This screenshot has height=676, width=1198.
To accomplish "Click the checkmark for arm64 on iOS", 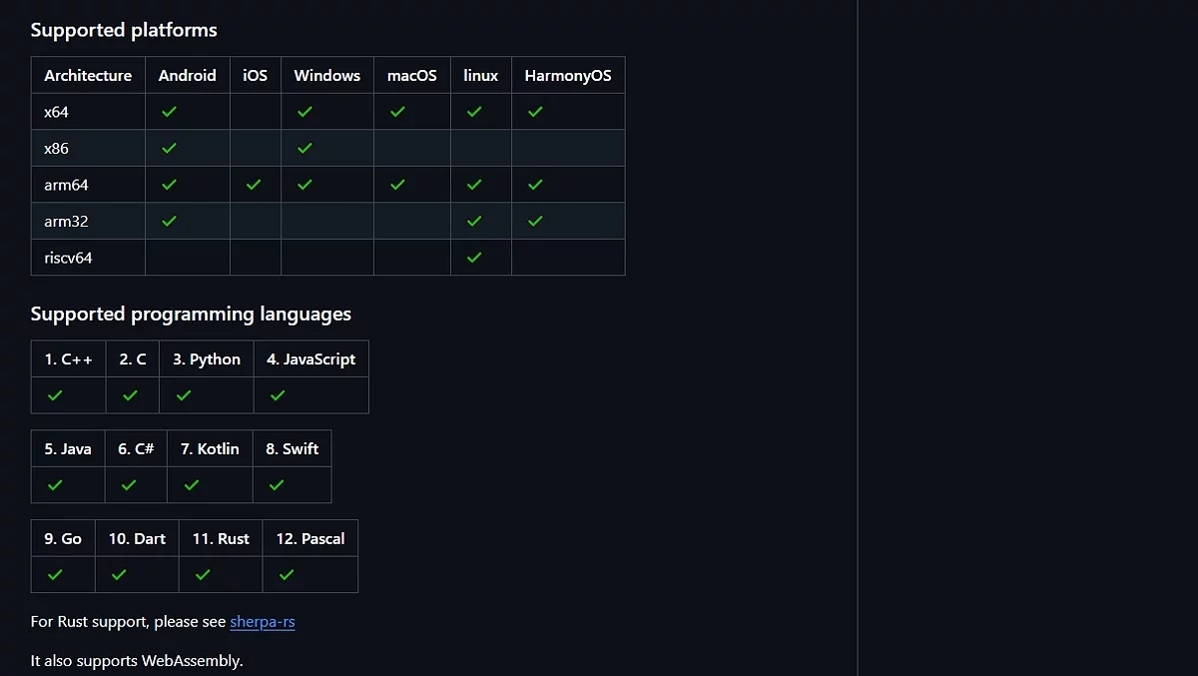I will tap(254, 185).
